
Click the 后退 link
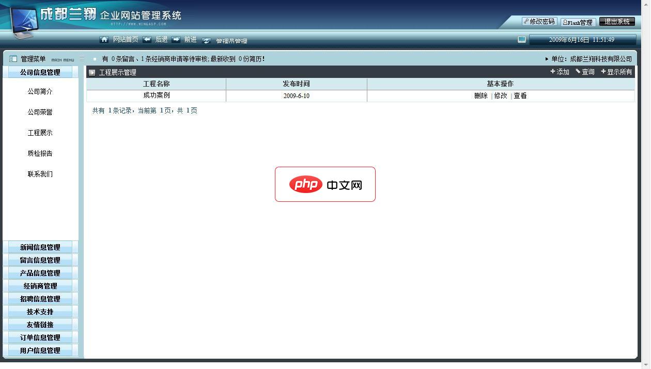(x=161, y=40)
